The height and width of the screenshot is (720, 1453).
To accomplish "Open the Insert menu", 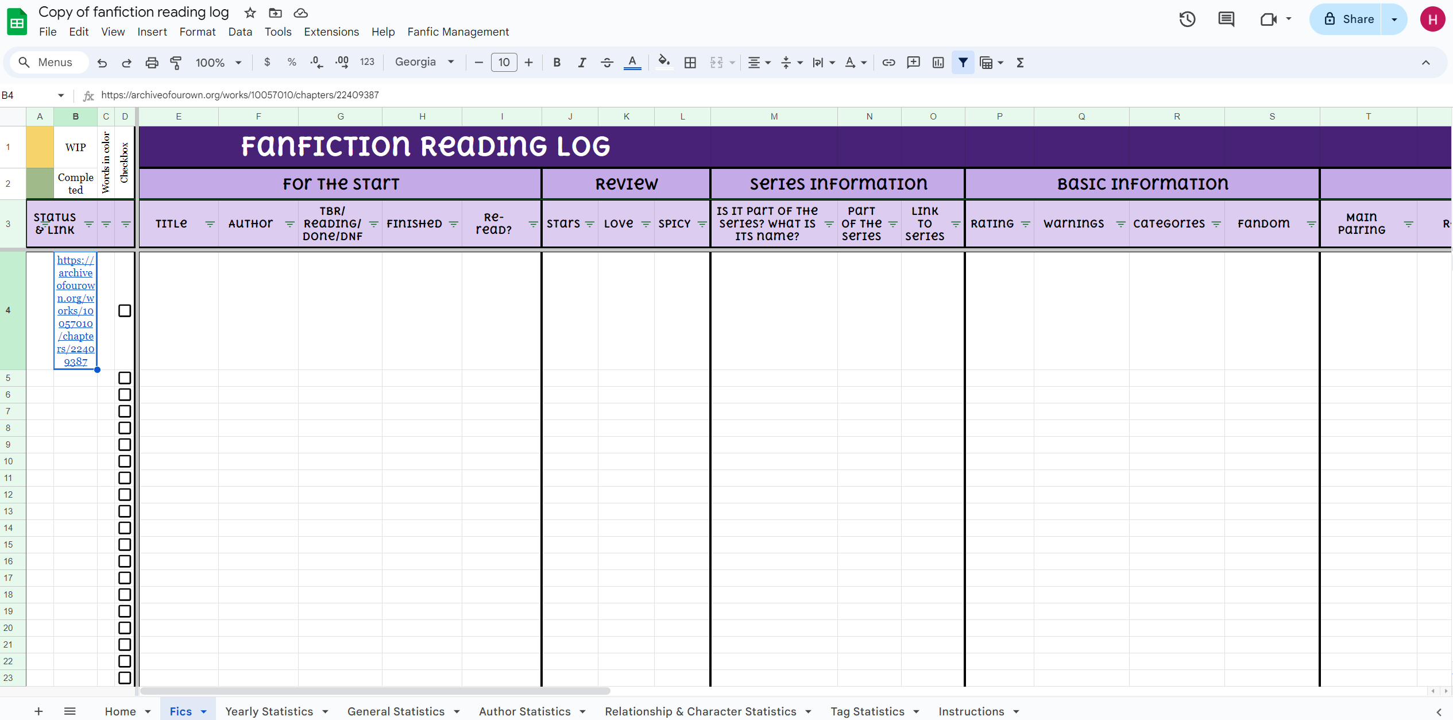I will (x=152, y=32).
